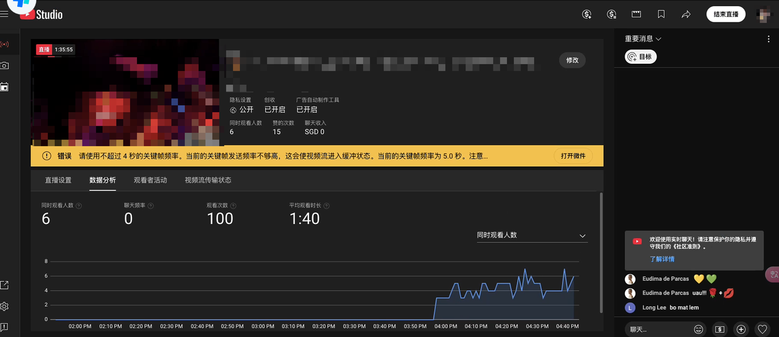Open the chat three-dot options menu
779x337 pixels.
click(769, 39)
